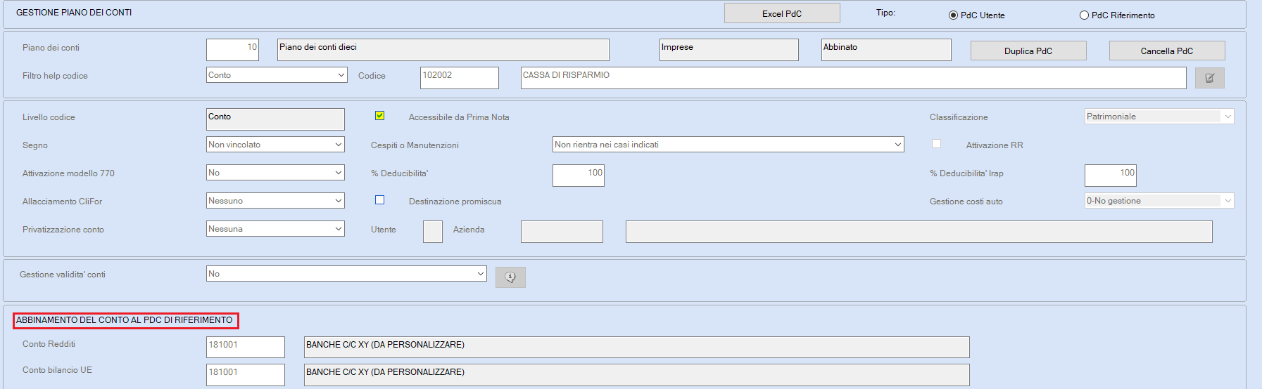The height and width of the screenshot is (389, 1262).
Task: Open the Gestione validita' conti dropdown
Action: [x=346, y=274]
